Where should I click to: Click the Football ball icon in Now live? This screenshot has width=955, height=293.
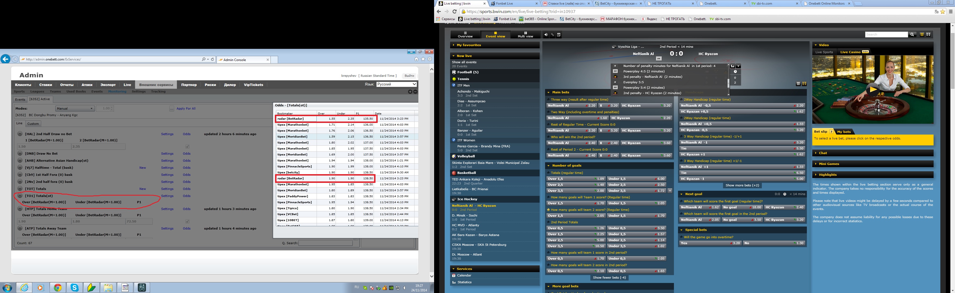pos(454,72)
